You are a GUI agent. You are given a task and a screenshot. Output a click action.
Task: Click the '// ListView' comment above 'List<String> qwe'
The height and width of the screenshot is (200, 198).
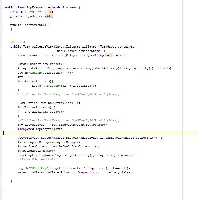point(68,94)
